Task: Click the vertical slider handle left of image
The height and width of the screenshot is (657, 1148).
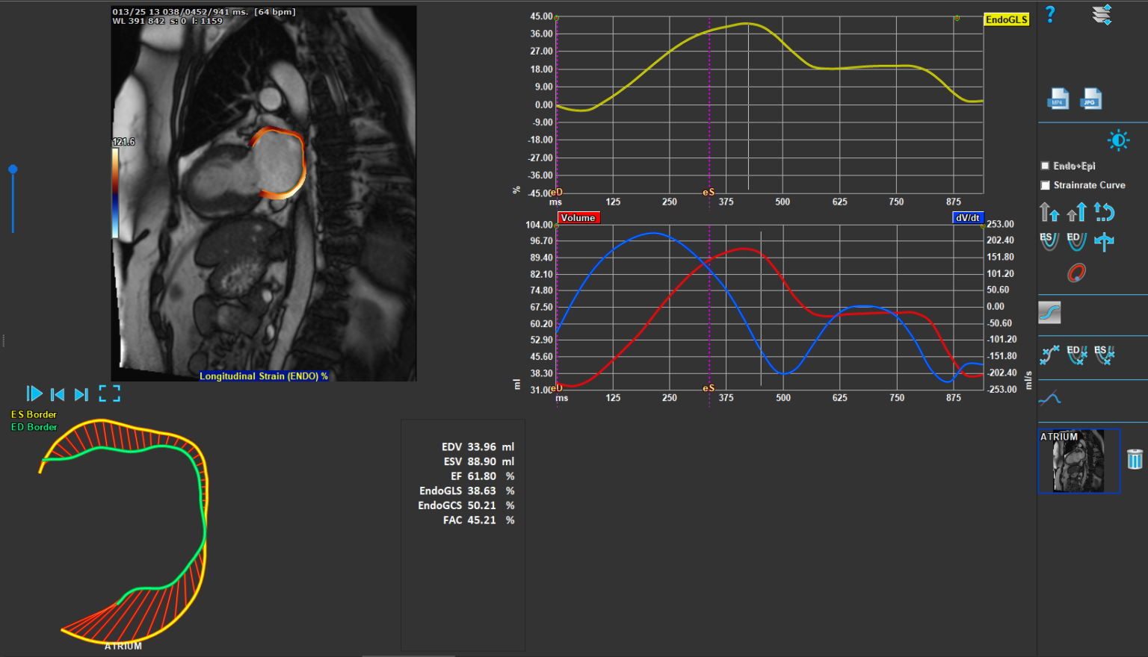Action: [13, 170]
